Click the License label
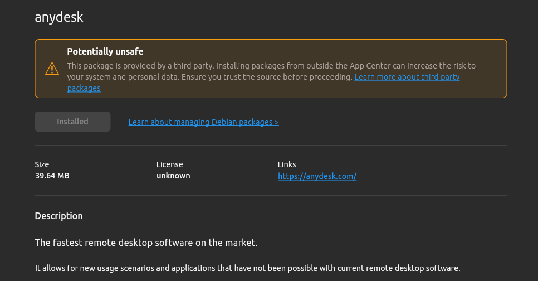The image size is (538, 281). click(x=170, y=164)
